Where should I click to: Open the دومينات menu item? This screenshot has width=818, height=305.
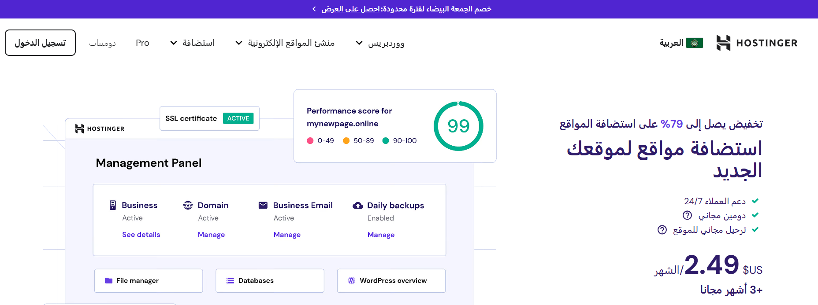coord(102,43)
